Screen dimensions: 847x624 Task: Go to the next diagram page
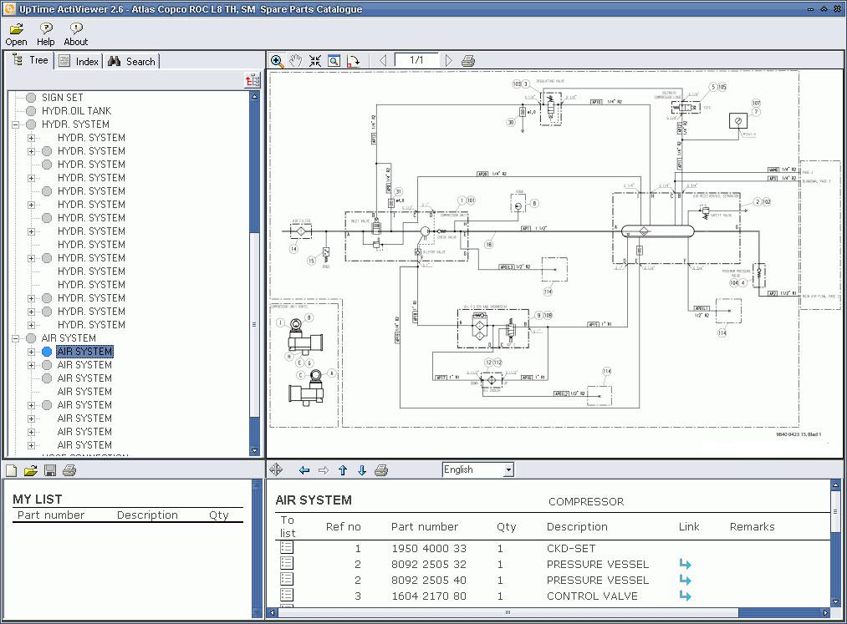pos(448,60)
